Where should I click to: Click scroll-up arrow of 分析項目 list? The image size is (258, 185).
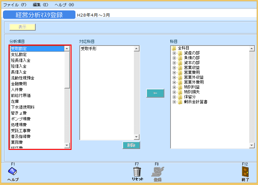click(67, 48)
